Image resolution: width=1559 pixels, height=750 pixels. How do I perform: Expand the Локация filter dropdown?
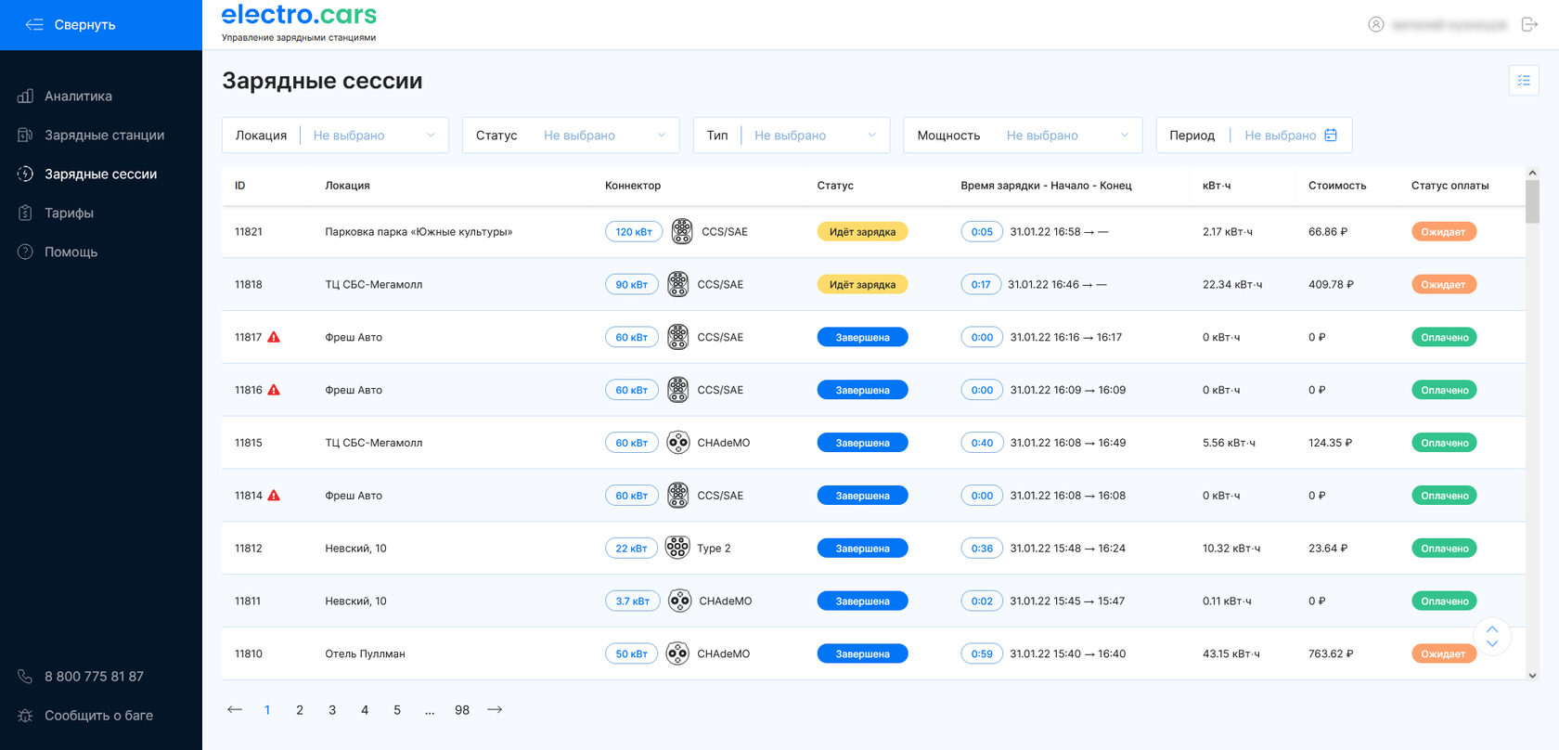coord(335,136)
